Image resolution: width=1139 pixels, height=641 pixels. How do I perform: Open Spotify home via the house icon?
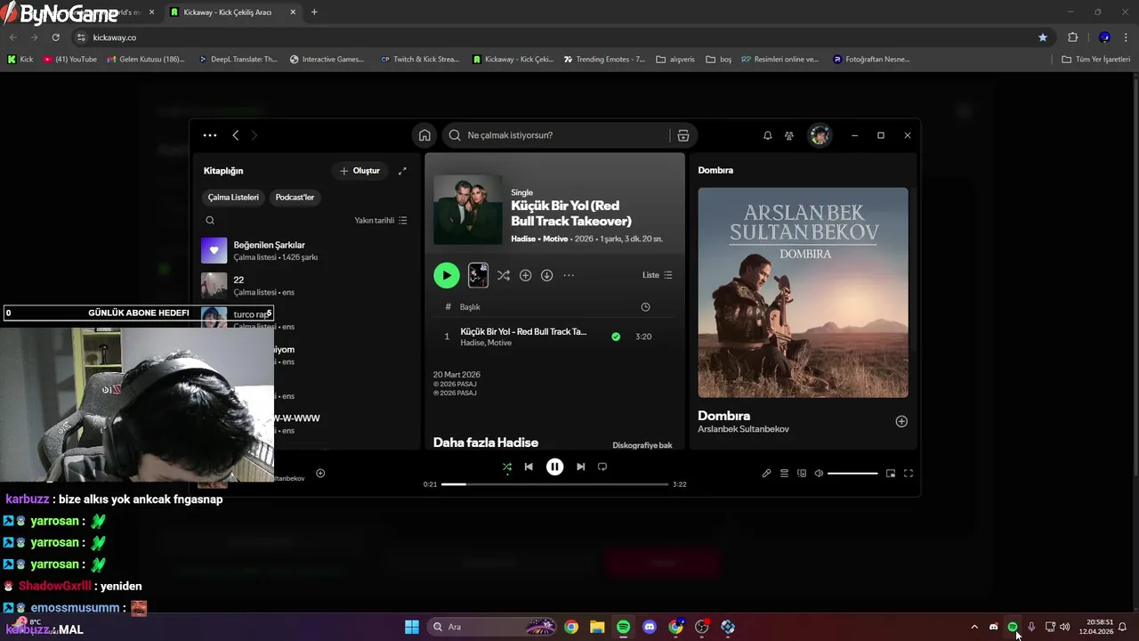coord(424,135)
